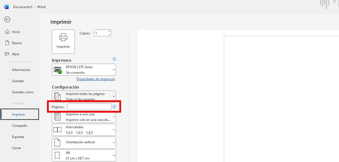Click the back arrow icon
The image size is (339, 162).
coord(7,19)
